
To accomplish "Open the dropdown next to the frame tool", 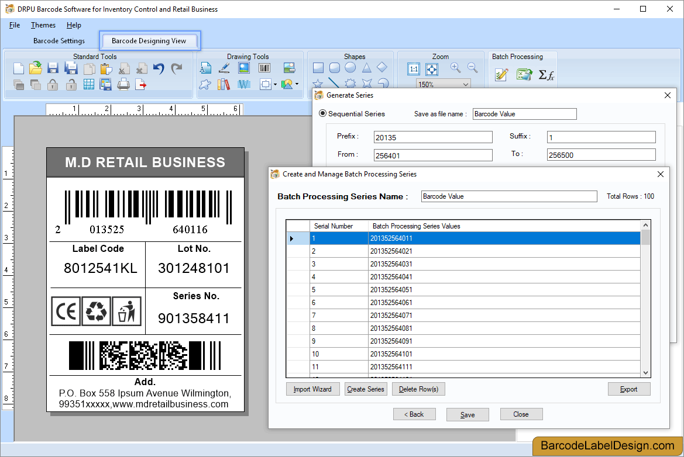I will 275,85.
